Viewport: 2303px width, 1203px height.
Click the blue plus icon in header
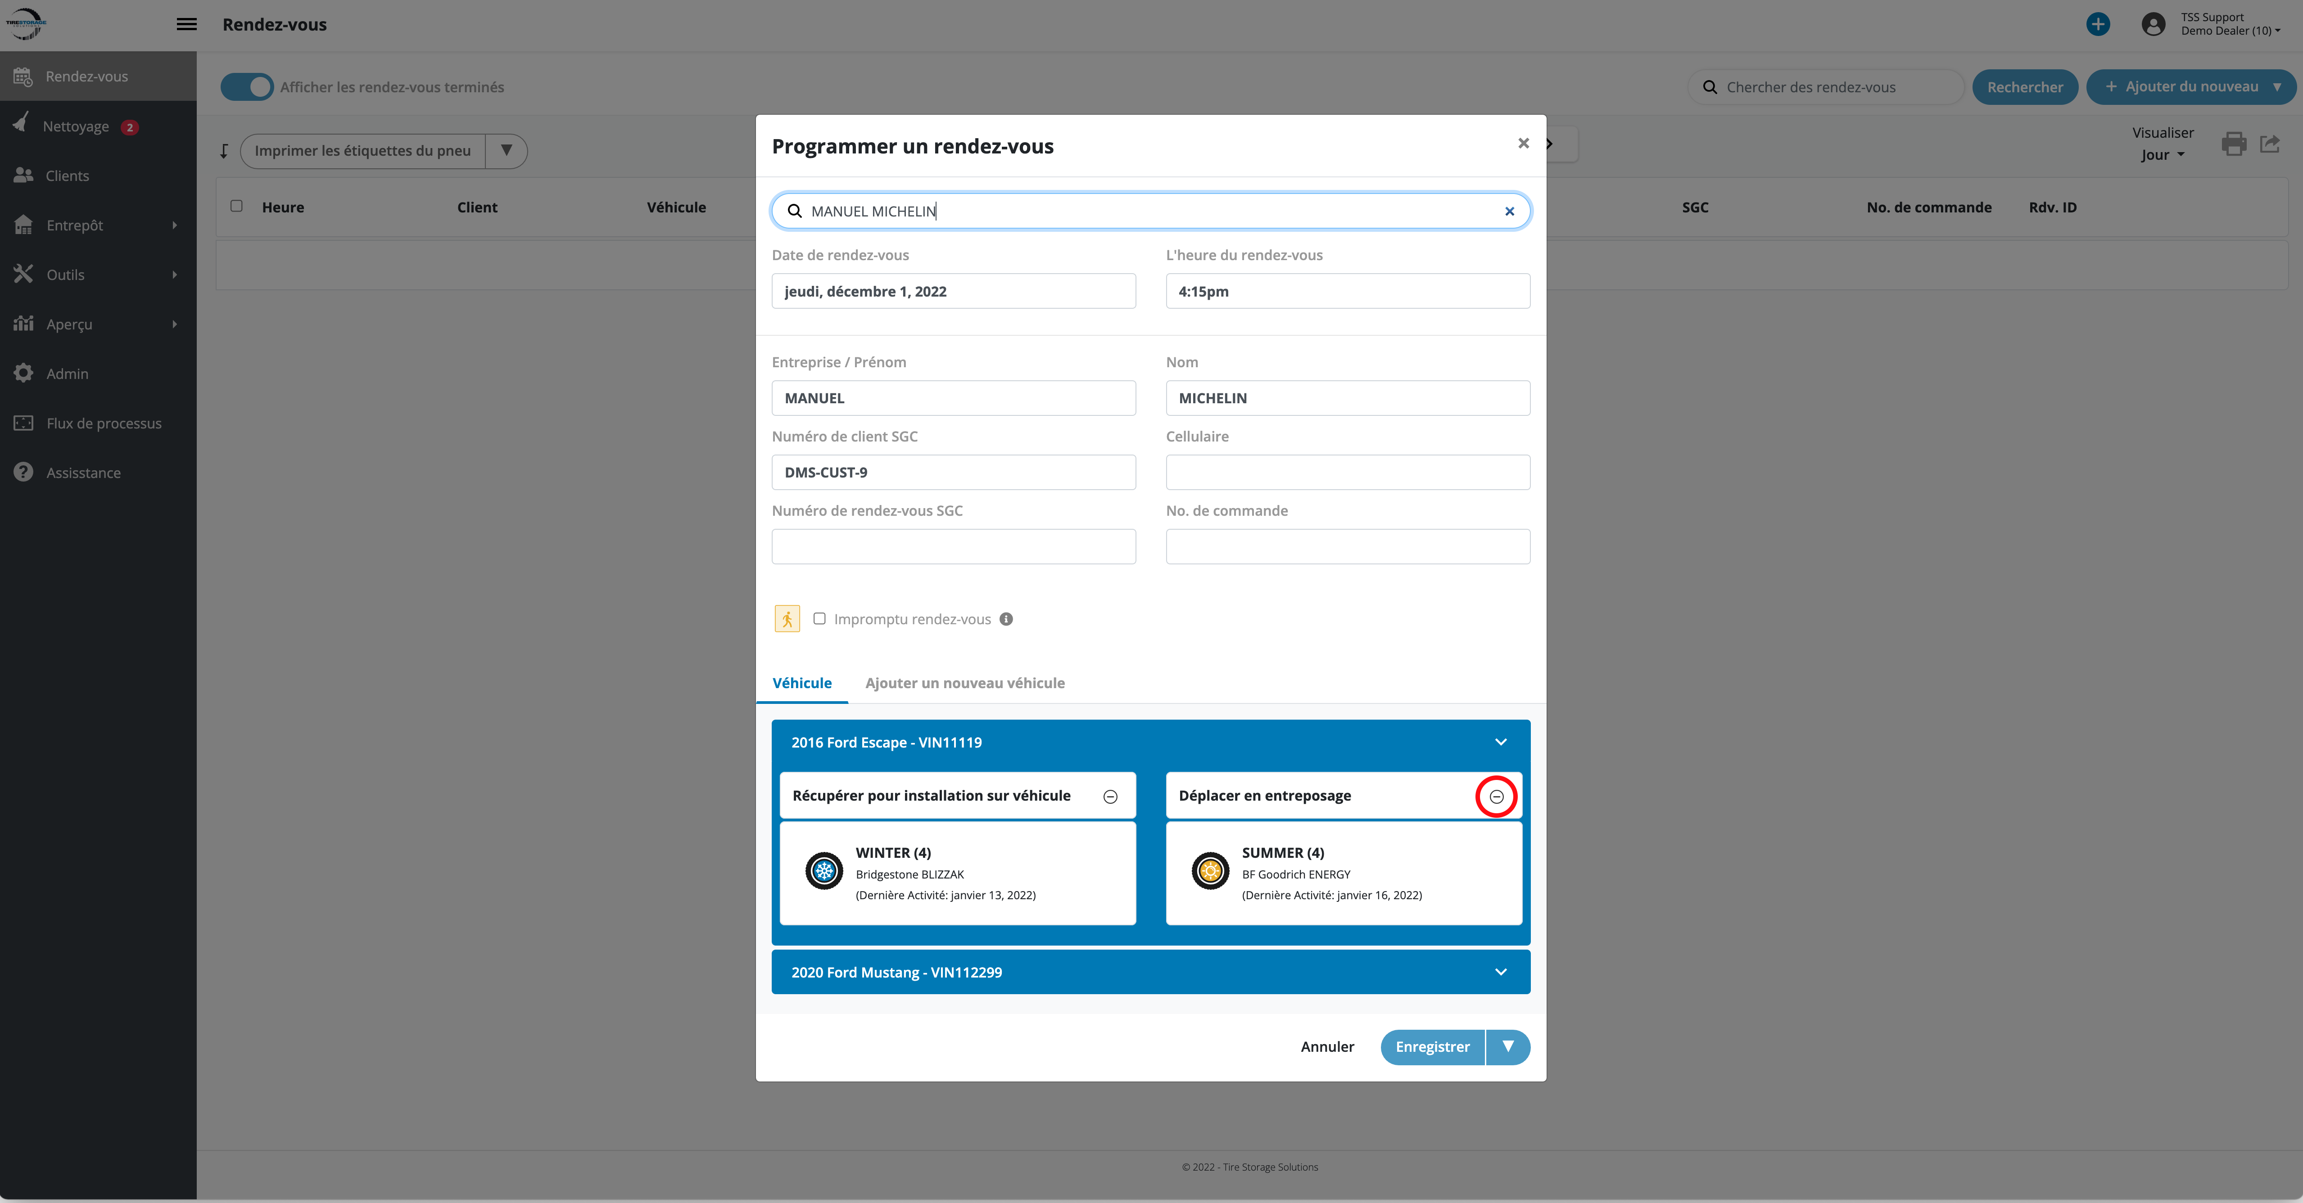coord(2097,24)
